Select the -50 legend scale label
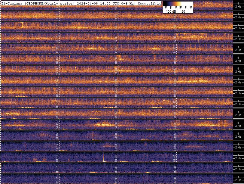The height and width of the screenshot is (184, 244). (x=183, y=11)
